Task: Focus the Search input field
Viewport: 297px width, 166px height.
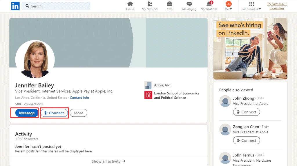Action: pos(56,6)
